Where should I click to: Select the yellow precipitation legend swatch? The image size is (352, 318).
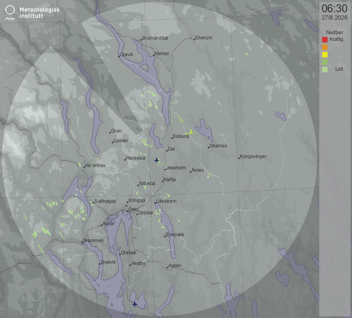click(x=325, y=55)
